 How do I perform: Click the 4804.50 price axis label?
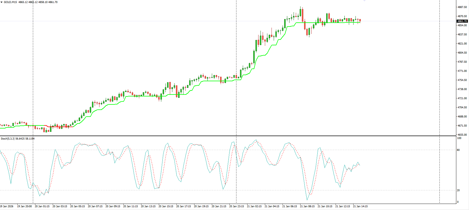[462, 53]
